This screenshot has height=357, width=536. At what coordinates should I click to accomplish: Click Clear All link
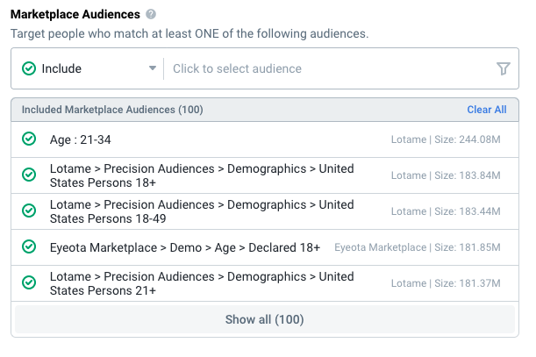[x=487, y=110]
